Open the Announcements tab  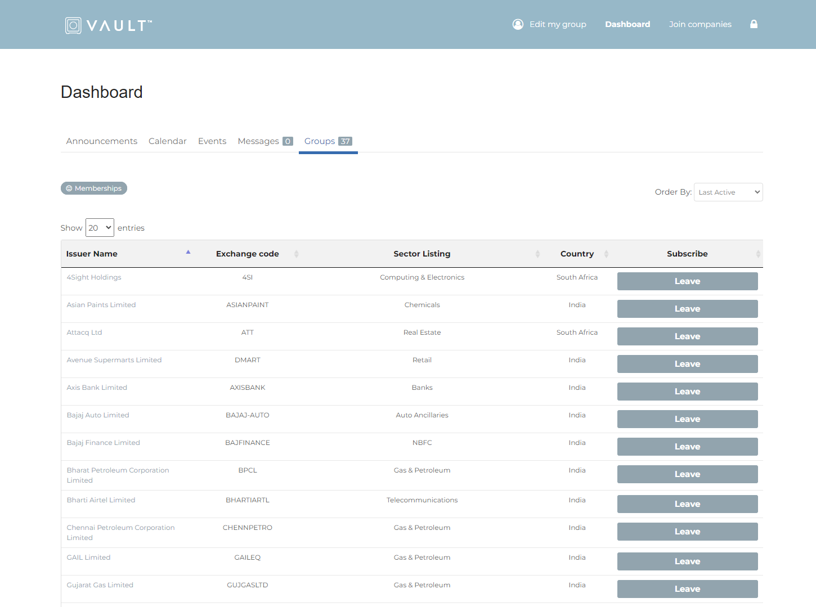click(x=102, y=141)
